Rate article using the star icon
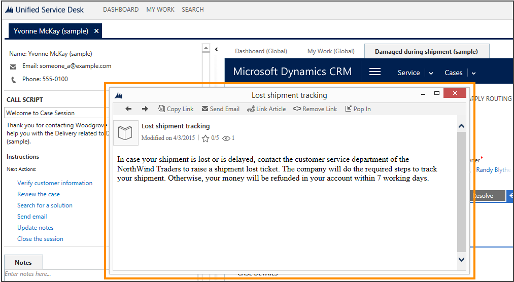This screenshot has height=282, width=514. coord(205,138)
